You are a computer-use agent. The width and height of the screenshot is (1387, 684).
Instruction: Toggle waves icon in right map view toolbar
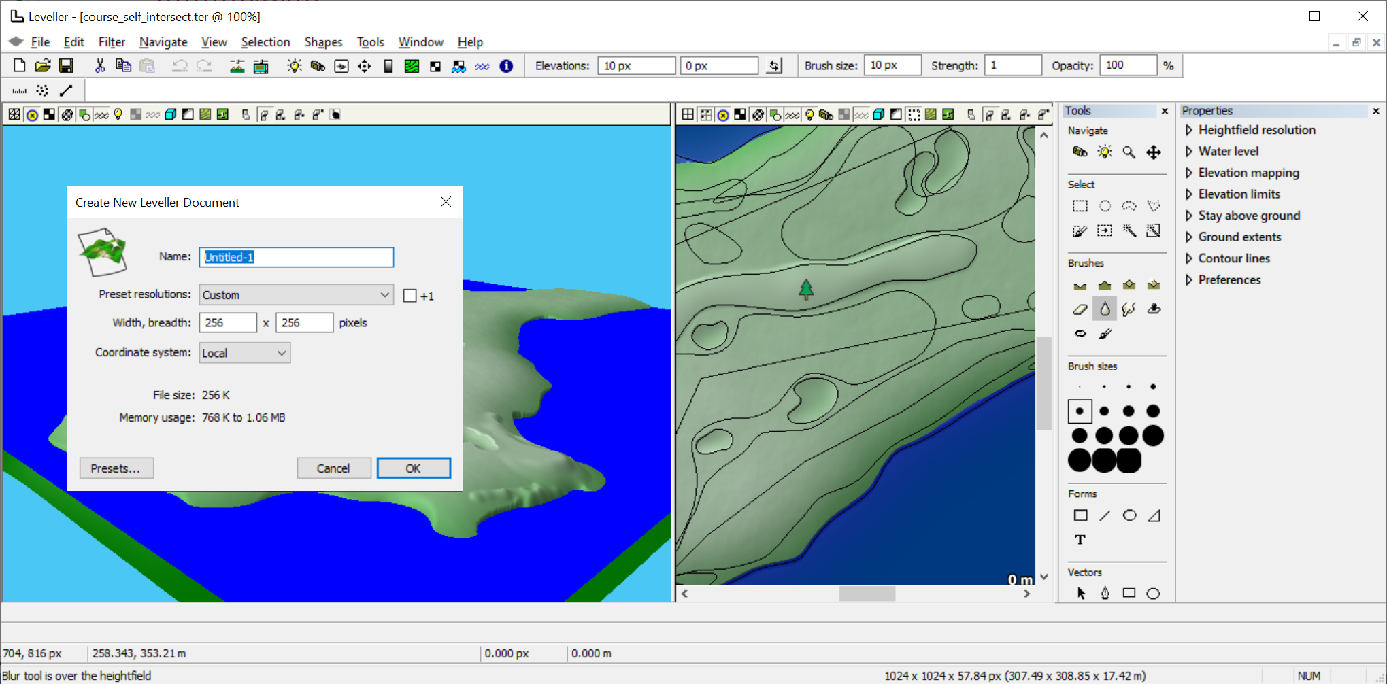pyautogui.click(x=792, y=114)
